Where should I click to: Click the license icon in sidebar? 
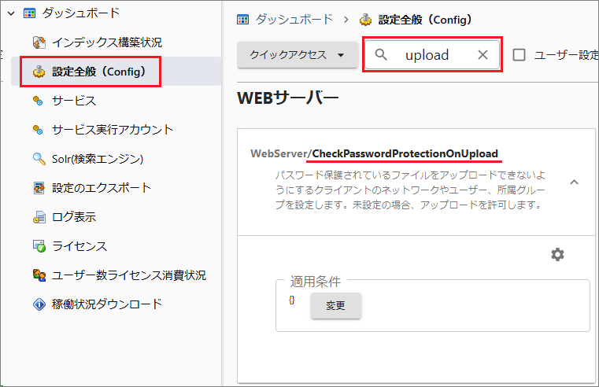tap(39, 246)
